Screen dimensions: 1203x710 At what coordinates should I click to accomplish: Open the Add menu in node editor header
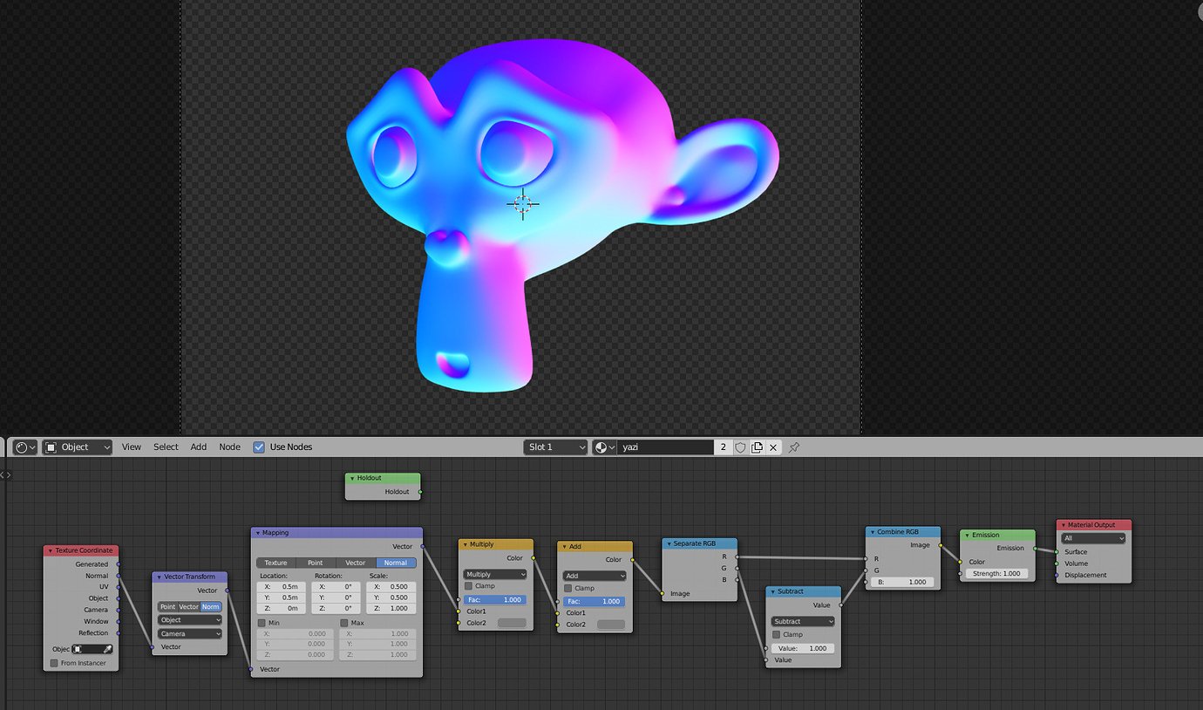coord(199,447)
